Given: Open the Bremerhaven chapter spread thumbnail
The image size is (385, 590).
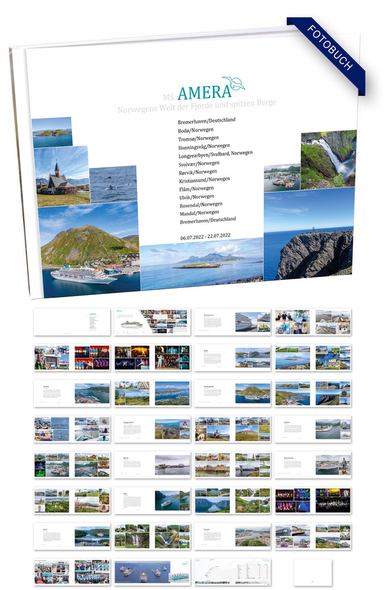Looking at the screenshot, I should tap(232, 322).
